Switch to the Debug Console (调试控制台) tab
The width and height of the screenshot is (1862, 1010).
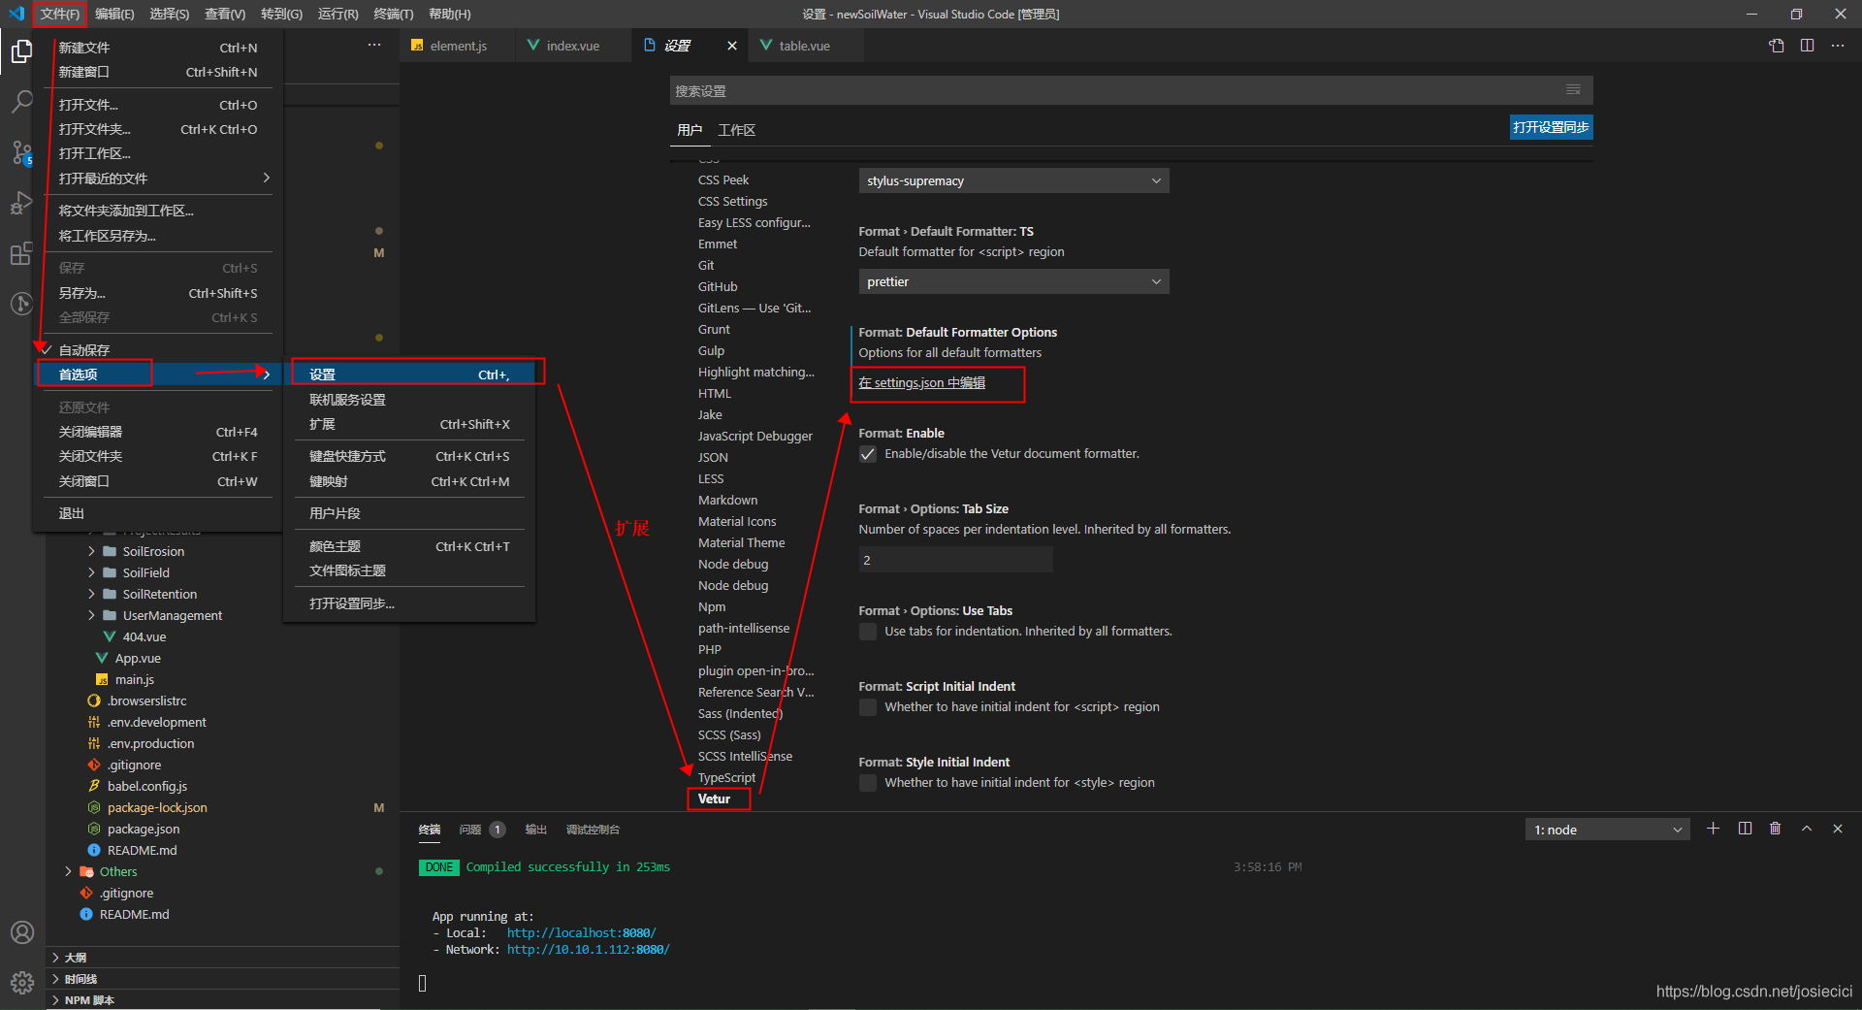click(593, 830)
